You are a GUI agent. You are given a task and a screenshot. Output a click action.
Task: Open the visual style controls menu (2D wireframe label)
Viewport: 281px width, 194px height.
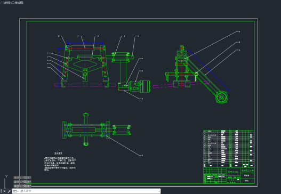point(17,3)
